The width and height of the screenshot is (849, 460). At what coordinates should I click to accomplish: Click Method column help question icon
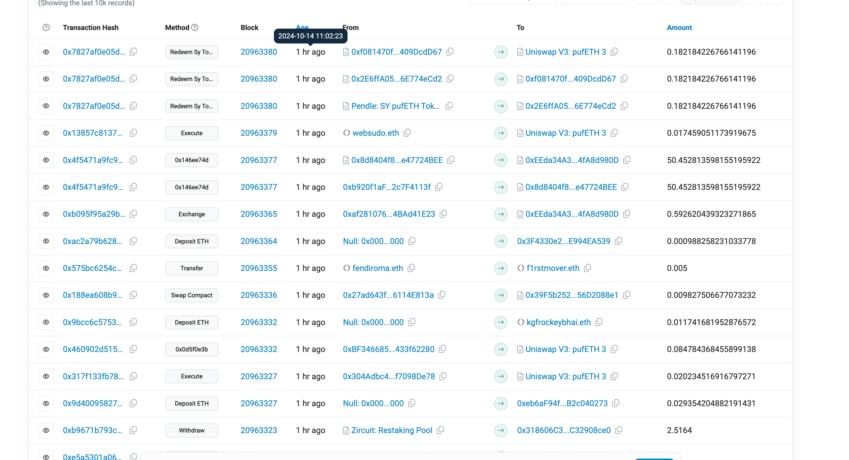(195, 28)
